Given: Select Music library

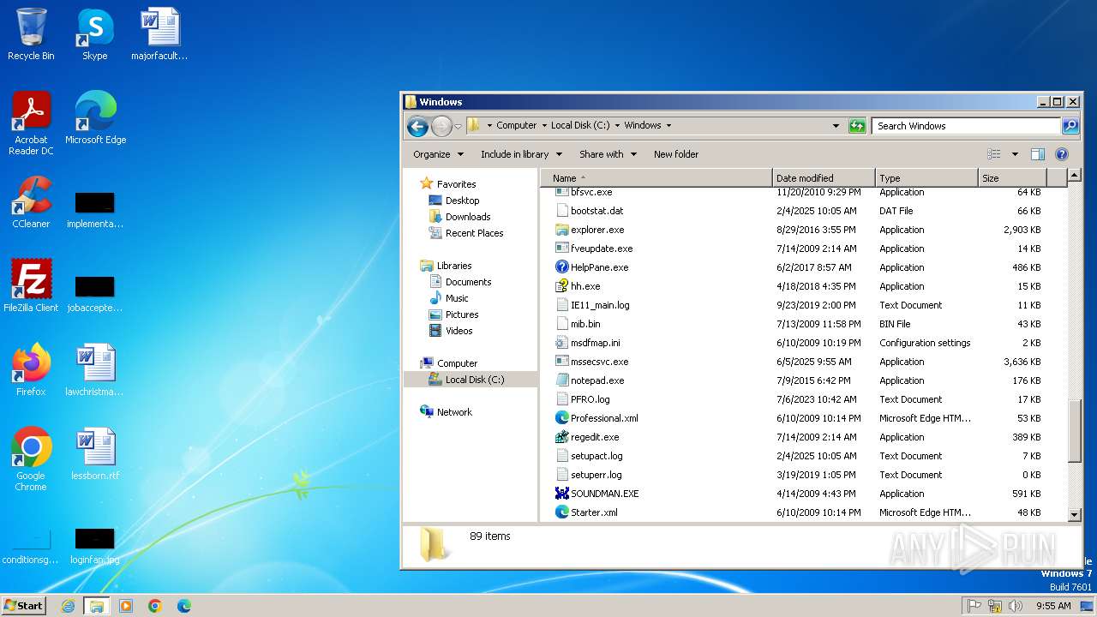Looking at the screenshot, I should click(x=457, y=298).
